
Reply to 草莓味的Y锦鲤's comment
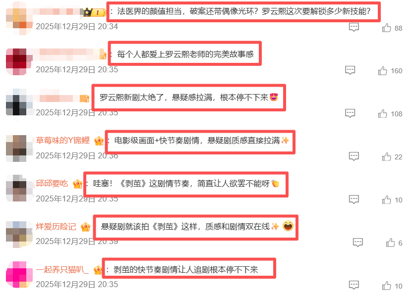coord(354,156)
